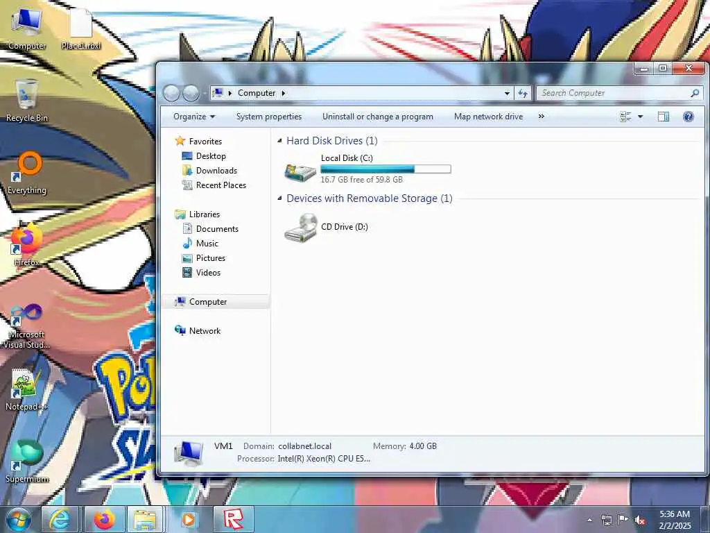
Task: Select the Place1.rbxl file on desktop
Action: click(81, 30)
